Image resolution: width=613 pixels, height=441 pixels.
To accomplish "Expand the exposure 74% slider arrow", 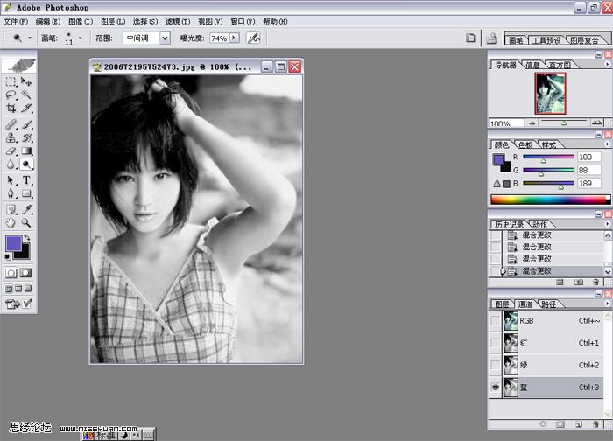I will 235,38.
